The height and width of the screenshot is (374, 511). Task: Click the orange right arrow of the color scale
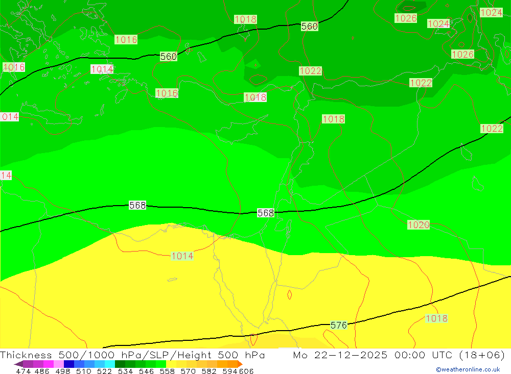coord(240,364)
